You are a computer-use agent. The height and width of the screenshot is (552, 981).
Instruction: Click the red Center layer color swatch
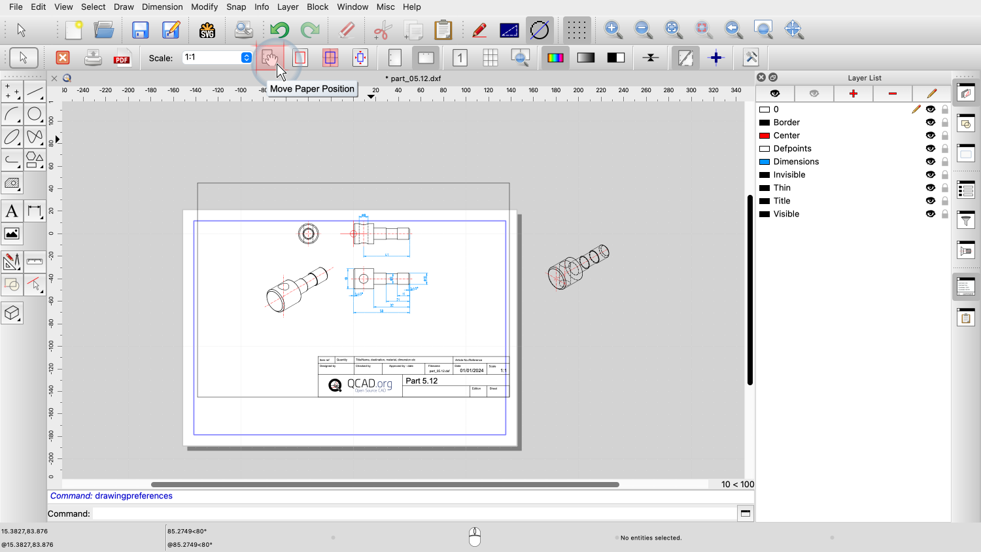tap(764, 135)
